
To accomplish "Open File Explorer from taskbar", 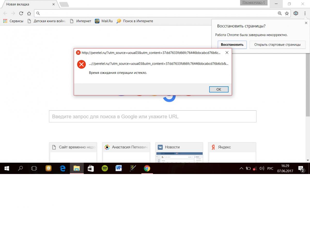I will point(77,168).
